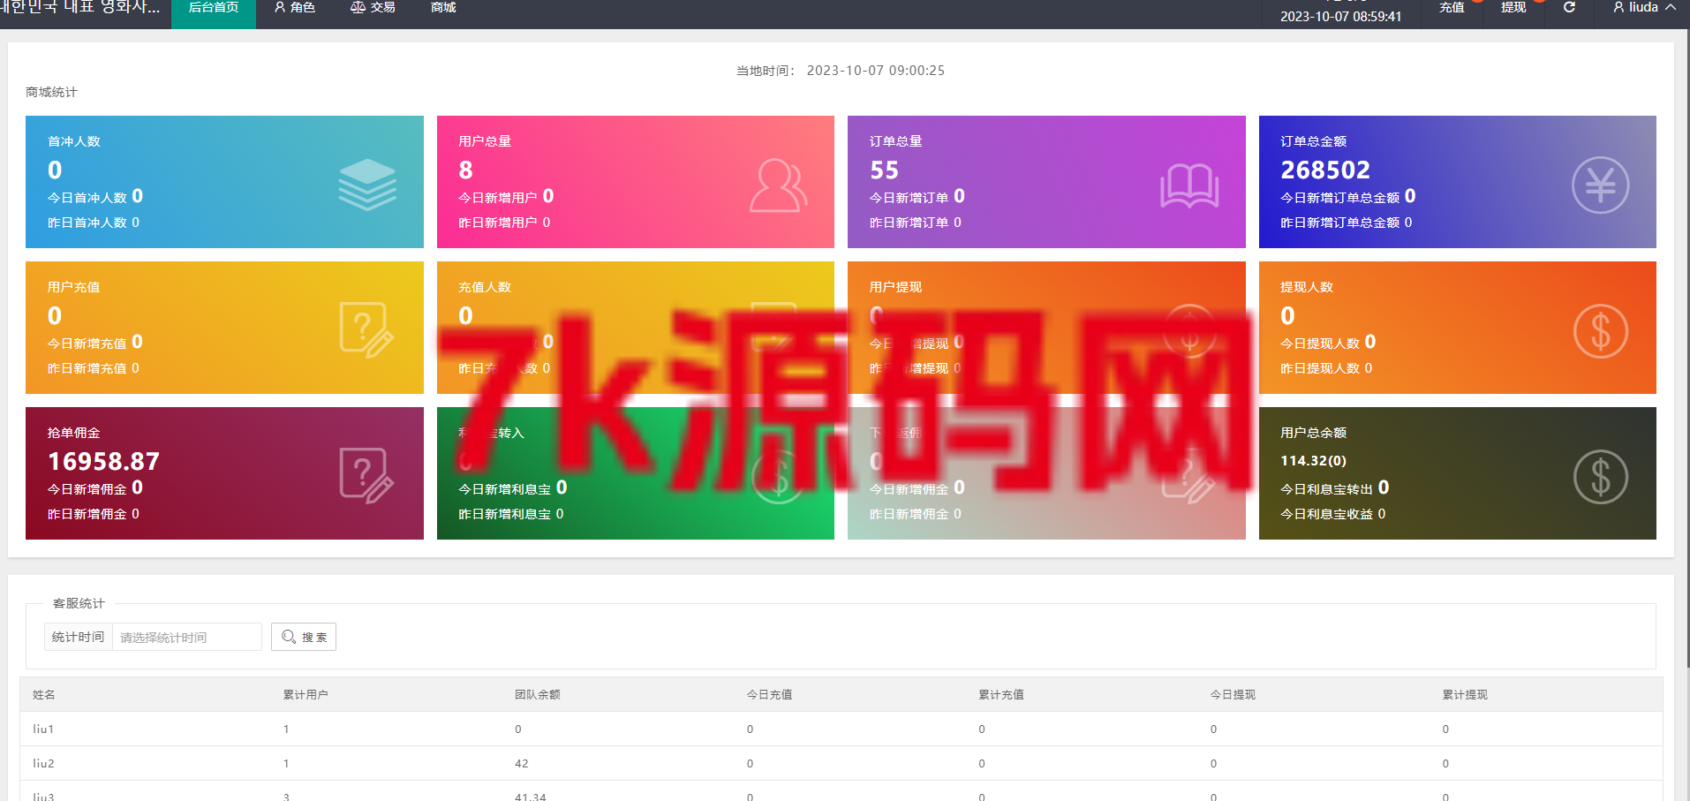Click the users icon in 用户总量 card
1690x801 pixels.
(778, 185)
